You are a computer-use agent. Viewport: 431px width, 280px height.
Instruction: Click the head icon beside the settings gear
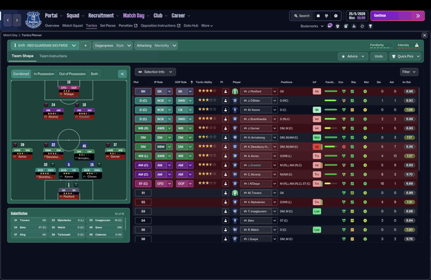[326, 16]
